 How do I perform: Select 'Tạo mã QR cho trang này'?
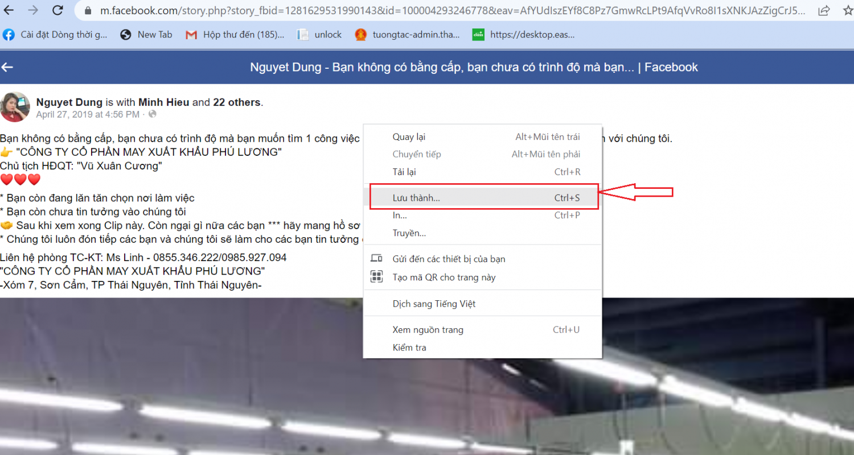(x=483, y=277)
